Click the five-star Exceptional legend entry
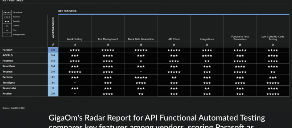 click(12, 12)
